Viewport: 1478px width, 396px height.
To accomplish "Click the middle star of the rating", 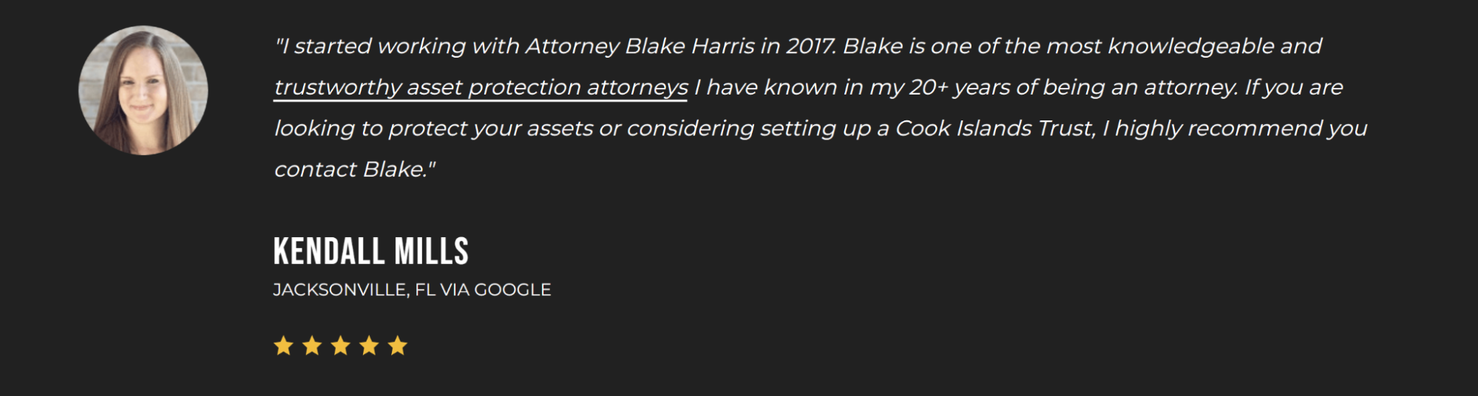I will (340, 345).
